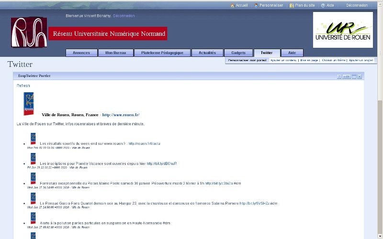Switch to the Annonces tab
The width and height of the screenshot is (383, 239).
coord(81,53)
